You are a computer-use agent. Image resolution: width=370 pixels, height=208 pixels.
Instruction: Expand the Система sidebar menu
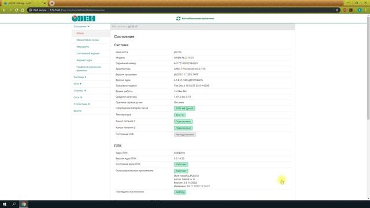[80, 77]
